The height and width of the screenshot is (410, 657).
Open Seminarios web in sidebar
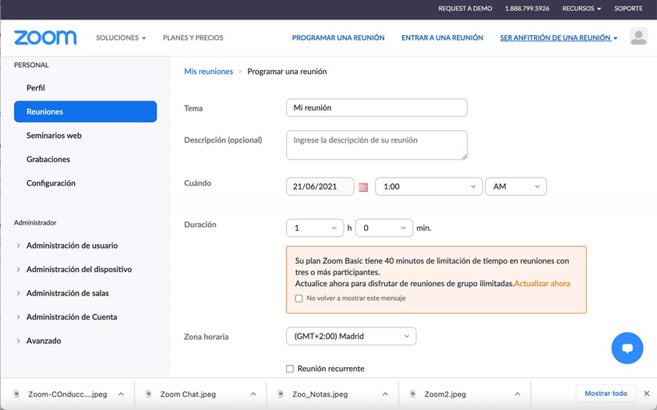[54, 136]
